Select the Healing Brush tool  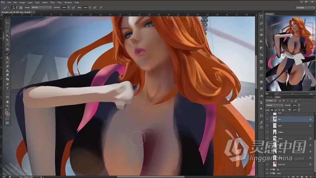click(x=7, y=49)
